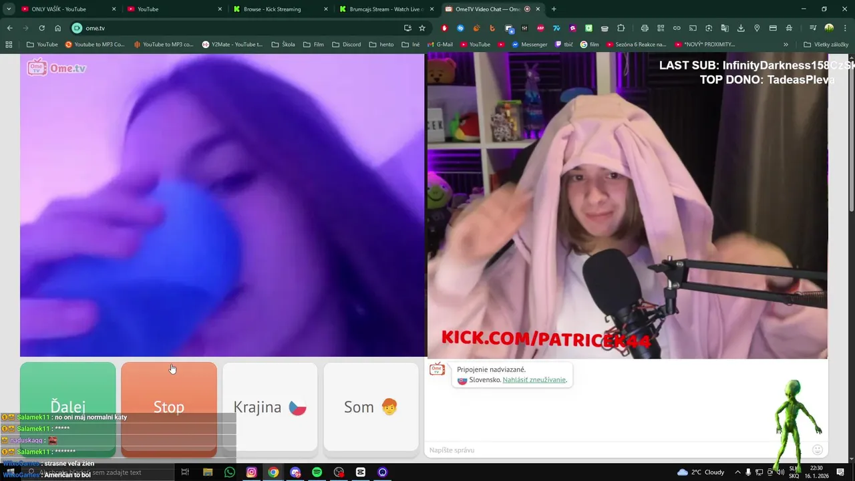Click the Nahlásiť zneužívanie link
The width and height of the screenshot is (855, 481).
pyautogui.click(x=534, y=379)
